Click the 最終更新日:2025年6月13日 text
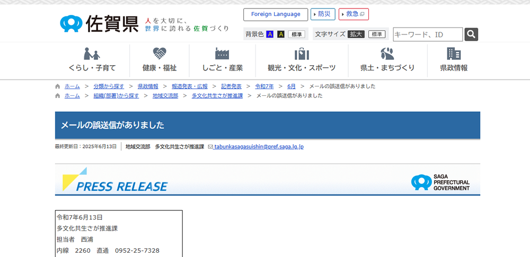The height and width of the screenshot is (257, 530). (x=85, y=147)
